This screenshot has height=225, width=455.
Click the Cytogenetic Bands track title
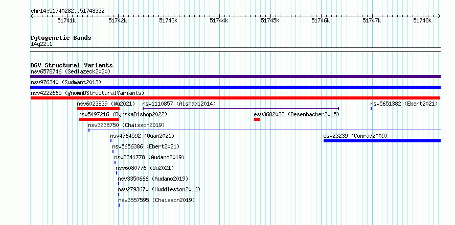[61, 38]
